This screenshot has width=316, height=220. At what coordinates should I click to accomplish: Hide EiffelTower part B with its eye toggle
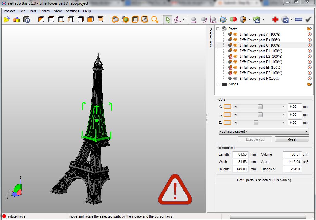click(x=235, y=40)
